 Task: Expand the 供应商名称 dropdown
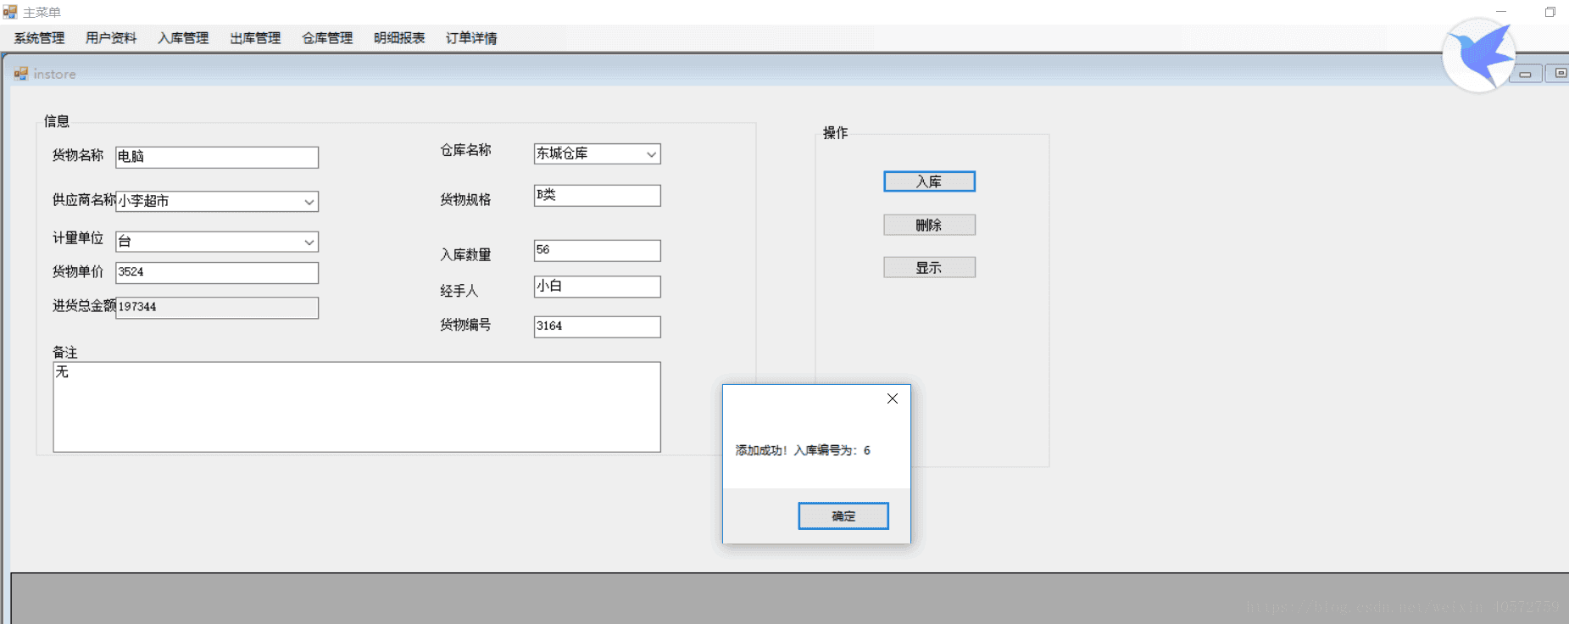(x=309, y=202)
